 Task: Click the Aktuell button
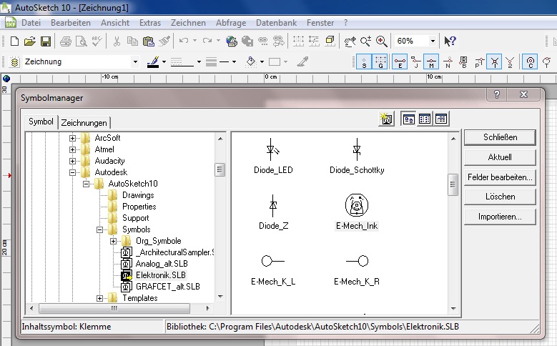point(500,157)
